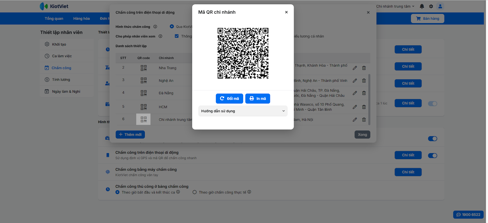Show the QR code for HCM branch
Screen dimensions: 488x223
pos(144,107)
